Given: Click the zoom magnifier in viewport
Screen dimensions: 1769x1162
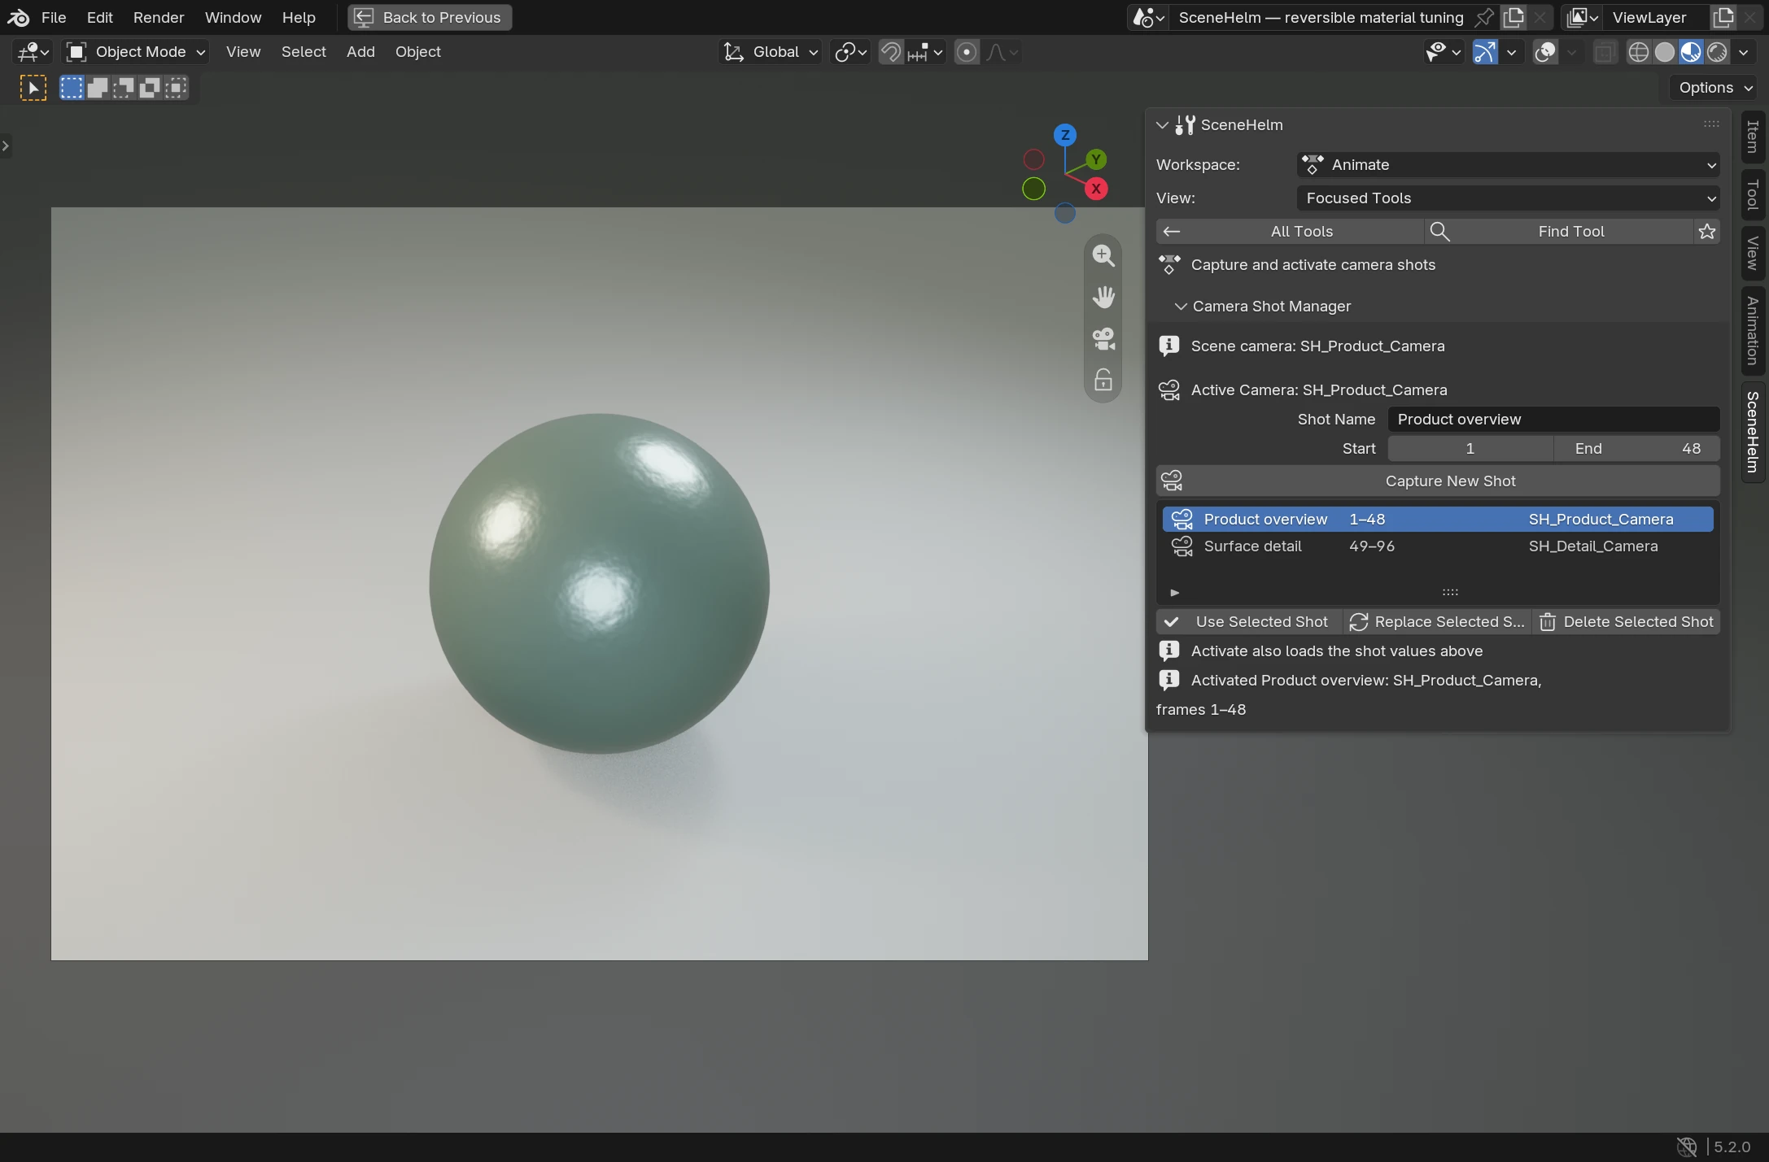Looking at the screenshot, I should pyautogui.click(x=1103, y=255).
